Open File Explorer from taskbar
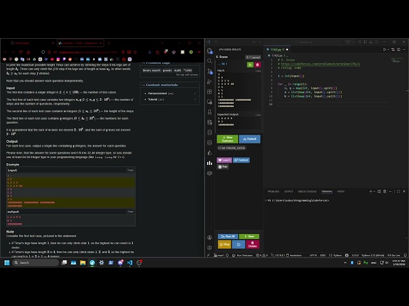409x306 pixels. (83, 263)
